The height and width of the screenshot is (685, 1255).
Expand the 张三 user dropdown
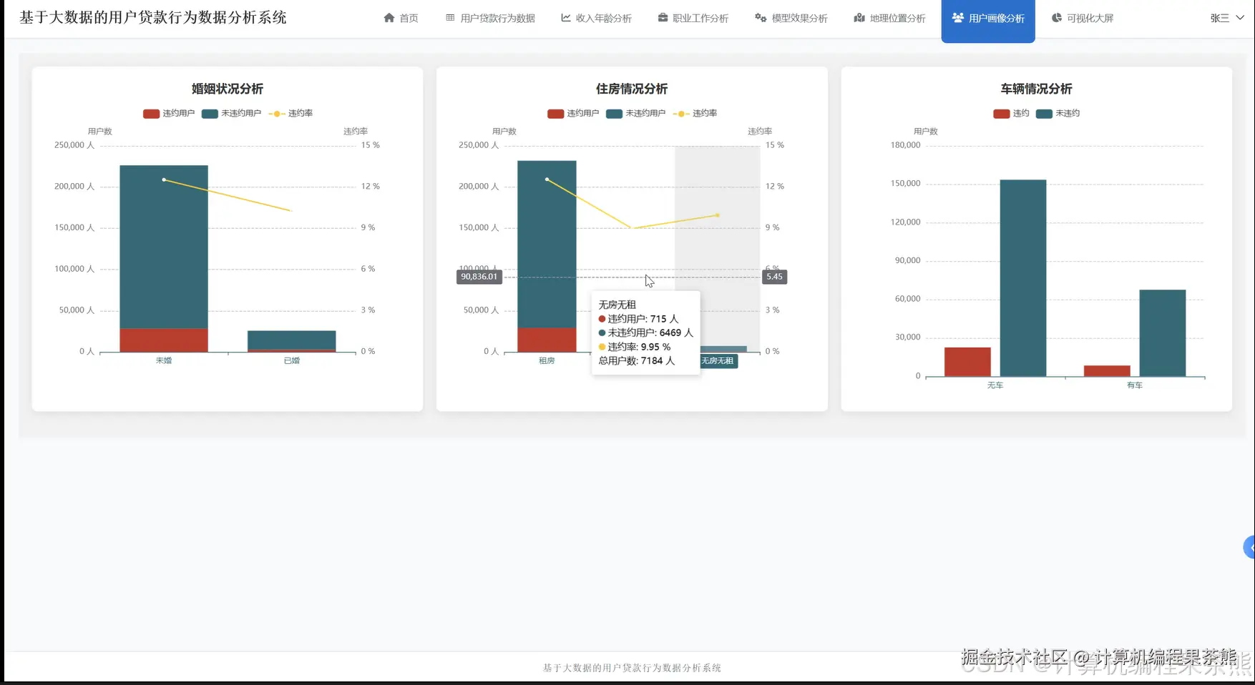pyautogui.click(x=1228, y=18)
